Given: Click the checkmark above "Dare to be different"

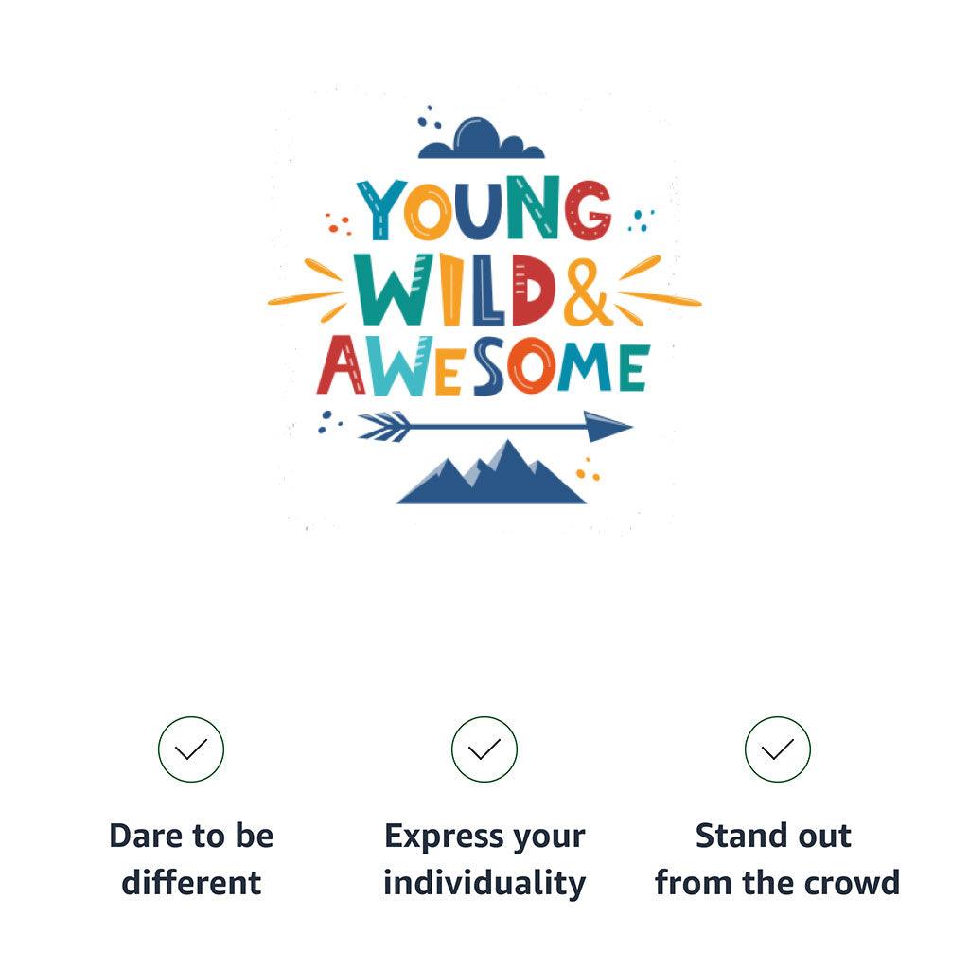Looking at the screenshot, I should [191, 749].
